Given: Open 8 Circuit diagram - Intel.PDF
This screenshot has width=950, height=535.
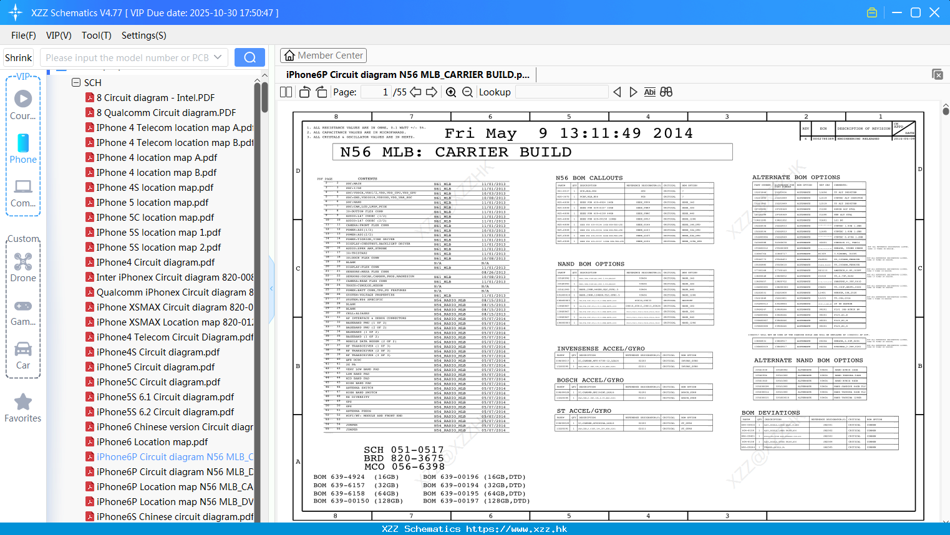Looking at the screenshot, I should [x=155, y=97].
